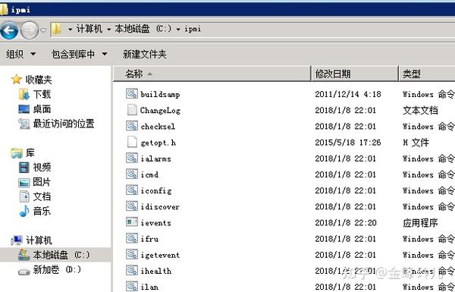The width and height of the screenshot is (455, 292).
Task: Click the greyed Forward arrow button
Action: click(x=30, y=30)
